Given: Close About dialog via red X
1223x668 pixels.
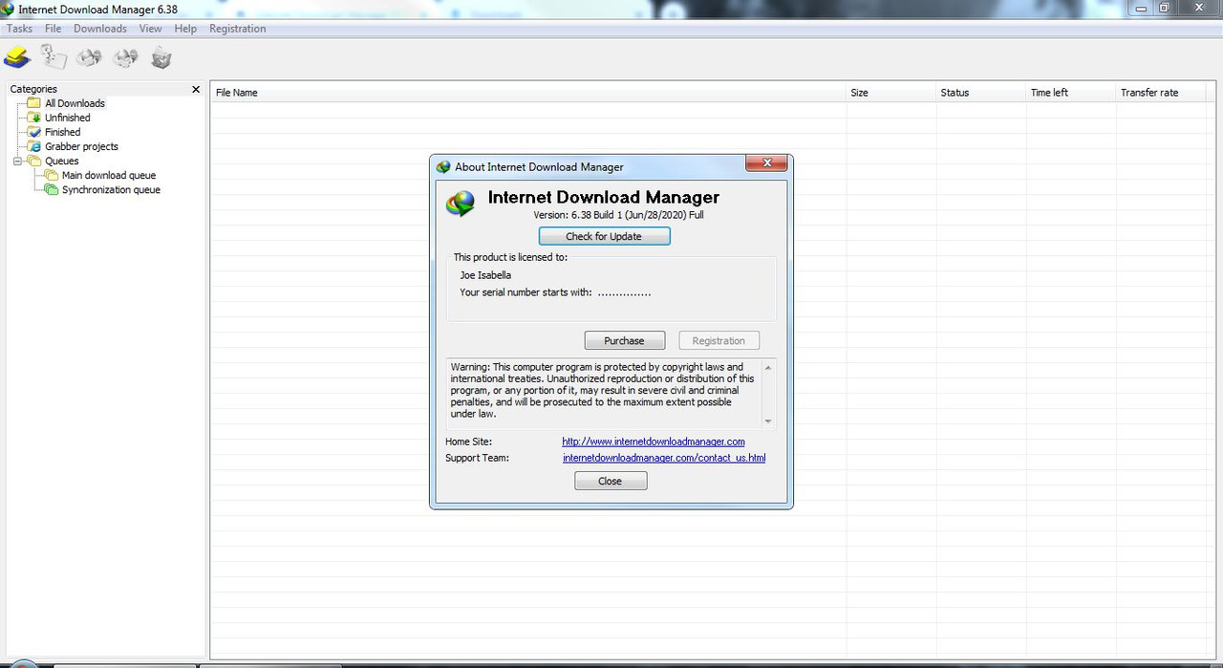Looking at the screenshot, I should click(766, 164).
